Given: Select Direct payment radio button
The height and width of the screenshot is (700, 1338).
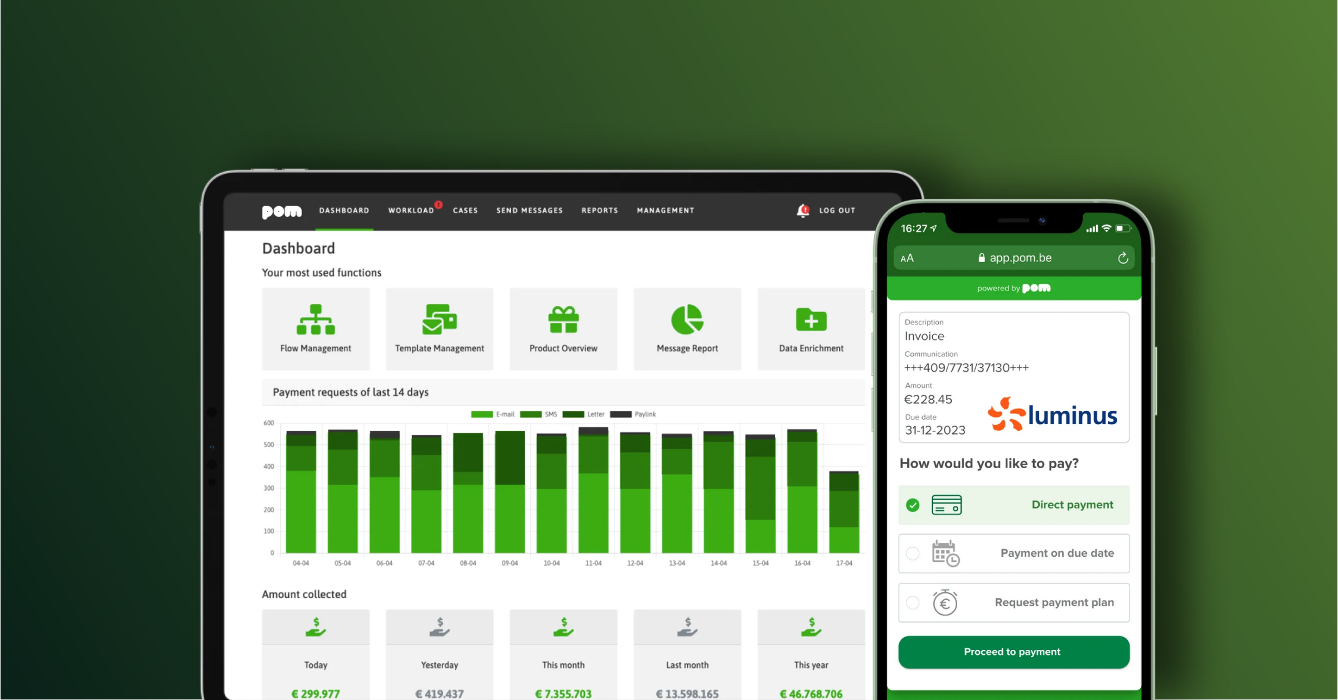Looking at the screenshot, I should (912, 504).
